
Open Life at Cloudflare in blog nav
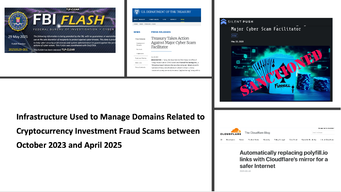pos(327,140)
